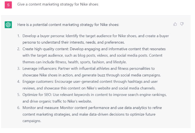Click the final word "campaigns." in the response

point(32,121)
